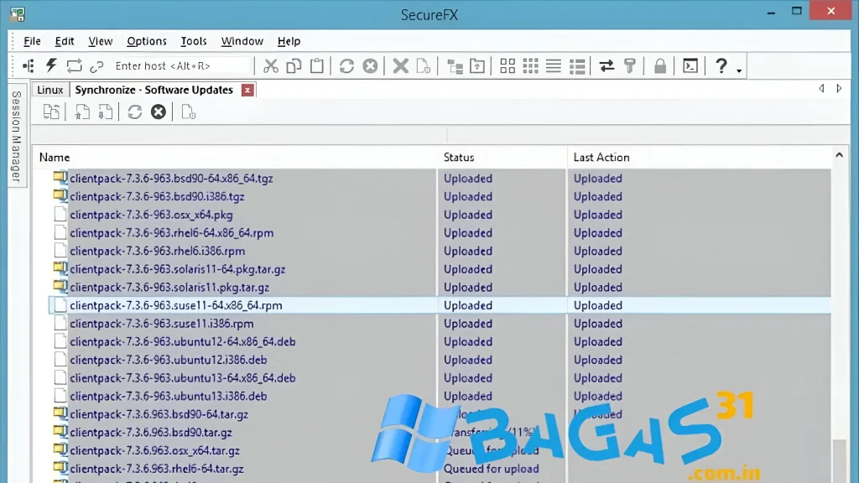This screenshot has height=483, width=859.
Task: Open the Help menu
Action: pyautogui.click(x=289, y=41)
